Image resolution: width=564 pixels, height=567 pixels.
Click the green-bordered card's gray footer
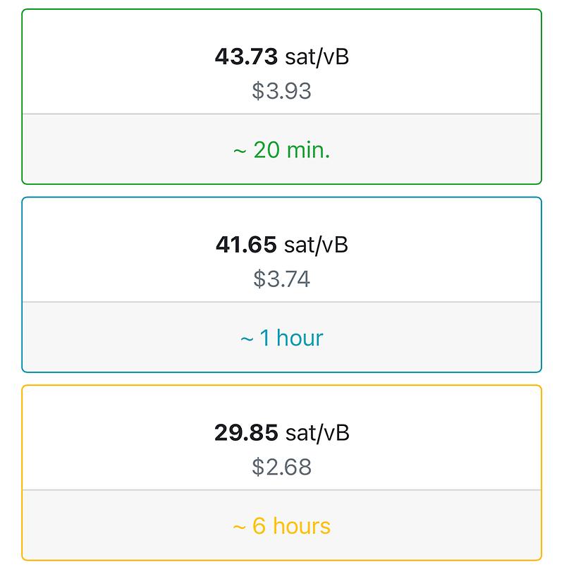(x=423, y=150)
